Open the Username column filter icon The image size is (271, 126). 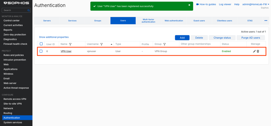tap(101, 44)
